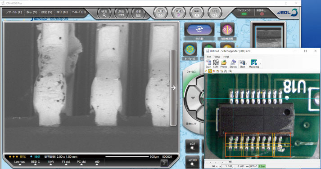The image size is (321, 169).
Task: Expand the Shot dropdown arrow
Action: click(x=247, y=64)
